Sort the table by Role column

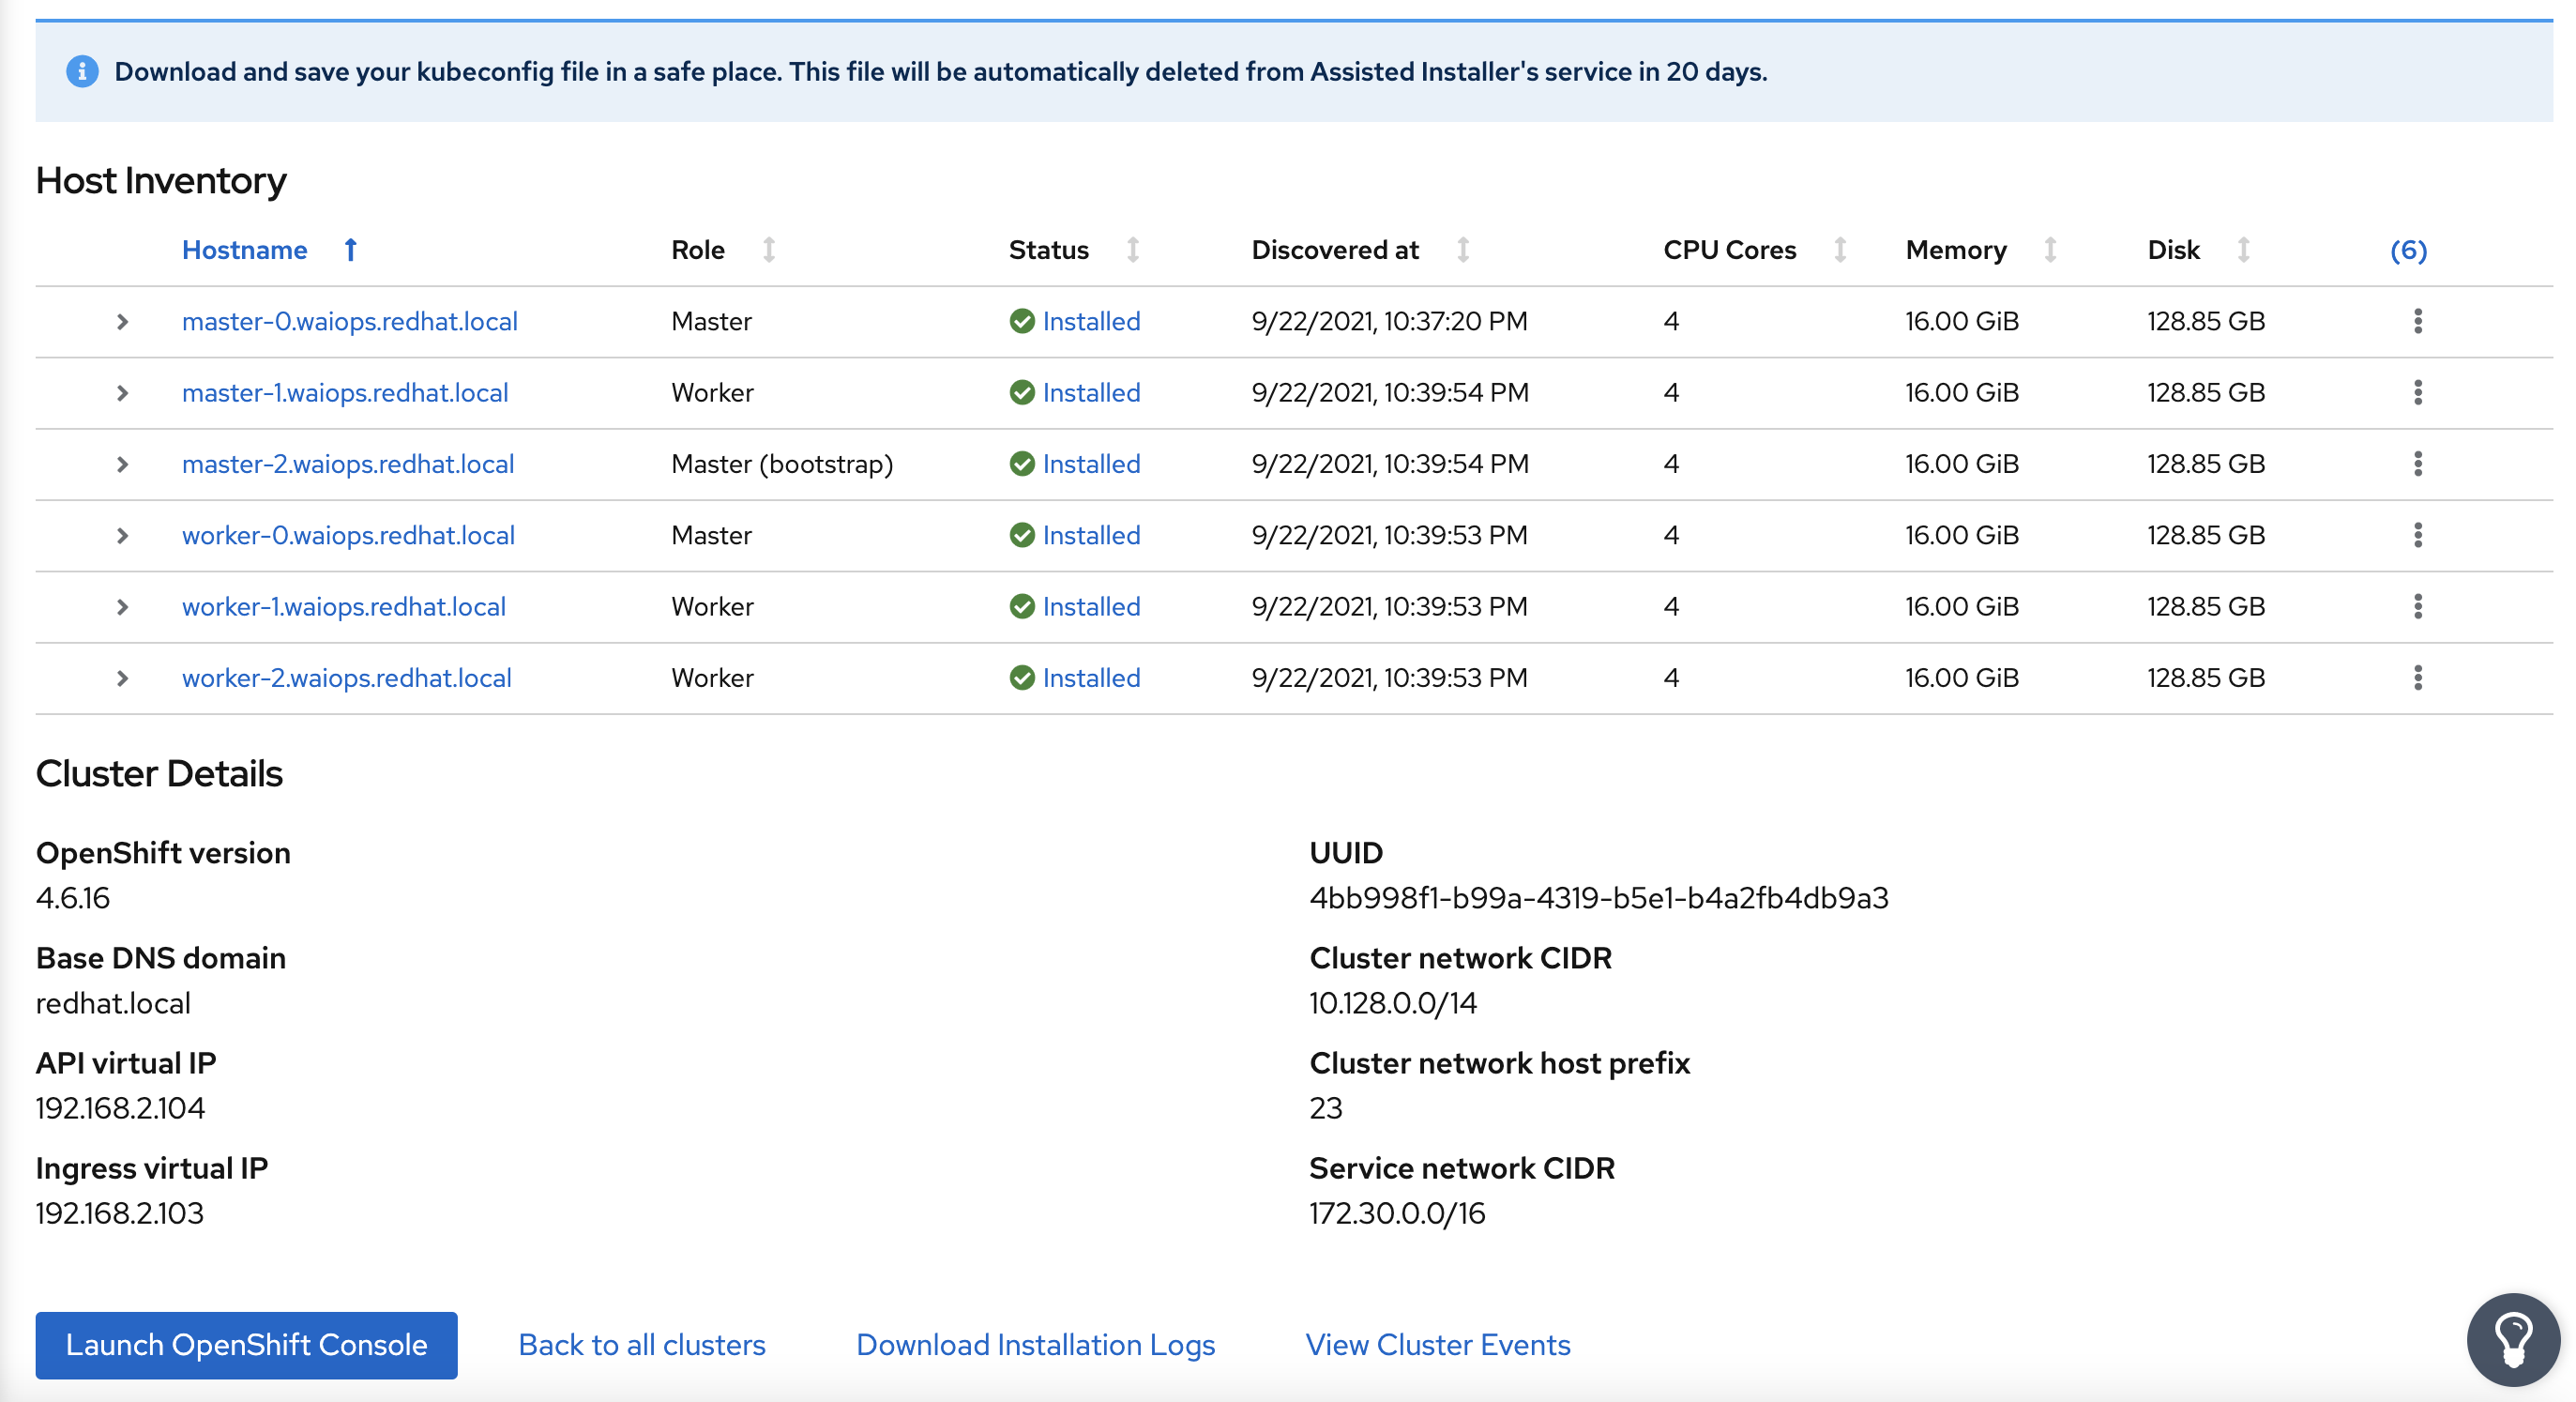[x=768, y=250]
